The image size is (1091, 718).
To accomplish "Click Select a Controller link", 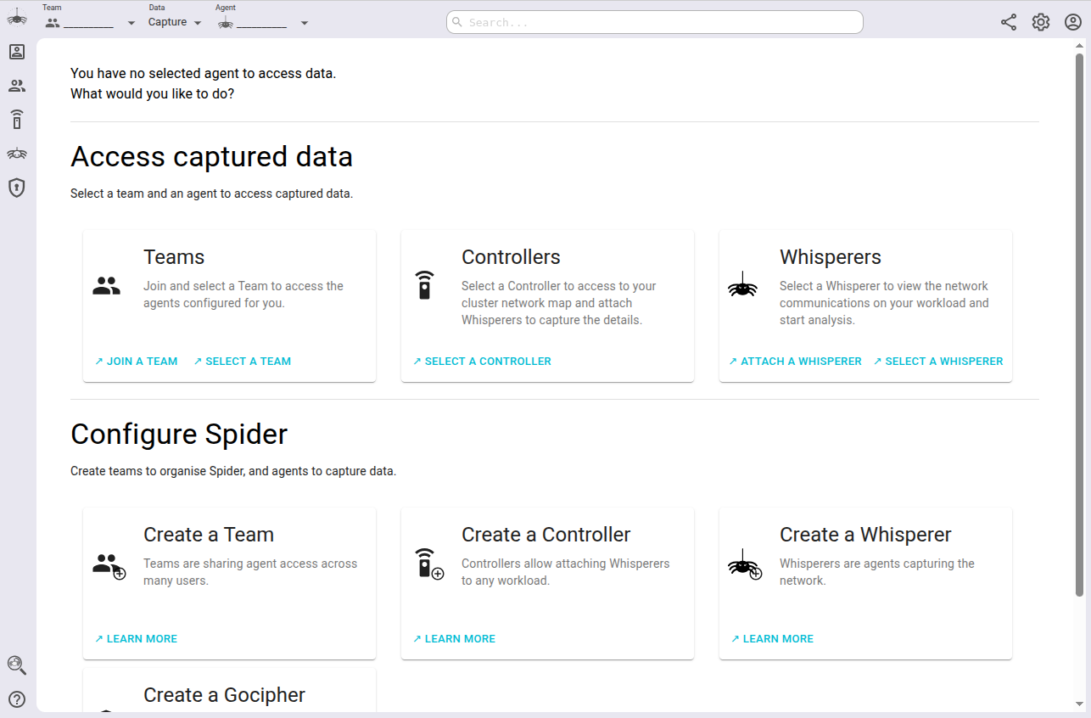I will [482, 362].
